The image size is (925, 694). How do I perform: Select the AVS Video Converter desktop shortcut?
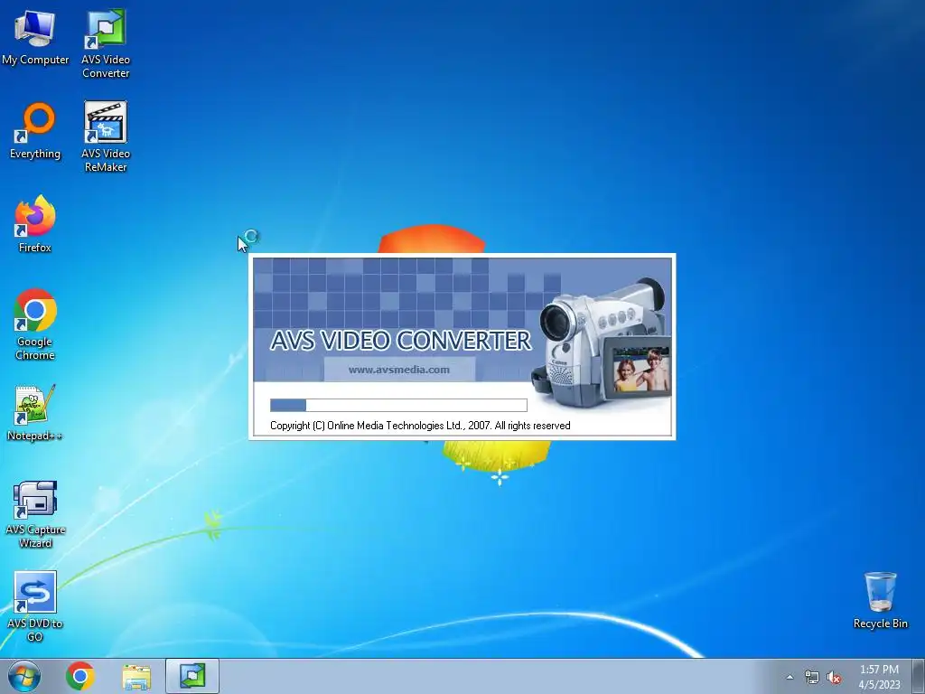pos(106,43)
